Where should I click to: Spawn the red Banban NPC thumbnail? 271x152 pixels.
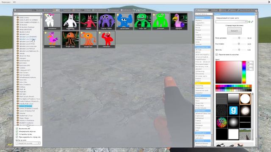click(88, 22)
